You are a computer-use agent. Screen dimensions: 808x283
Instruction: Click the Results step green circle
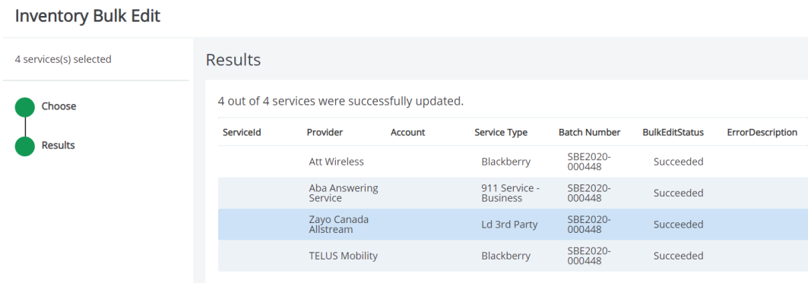[25, 146]
